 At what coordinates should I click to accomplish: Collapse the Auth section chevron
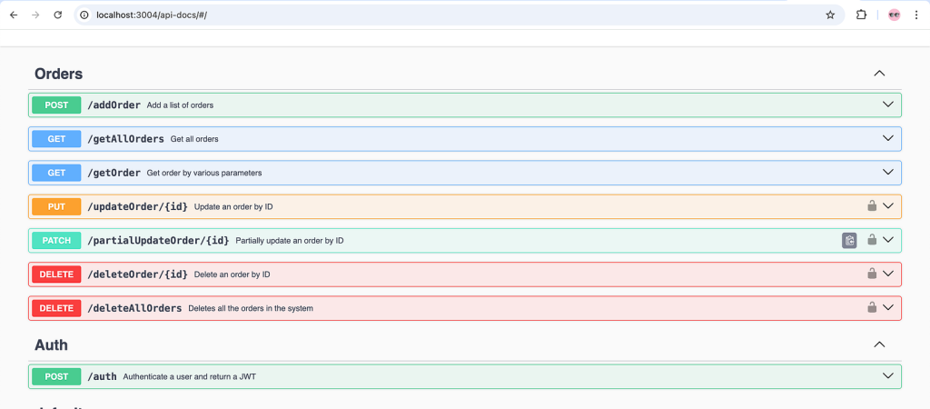point(878,344)
